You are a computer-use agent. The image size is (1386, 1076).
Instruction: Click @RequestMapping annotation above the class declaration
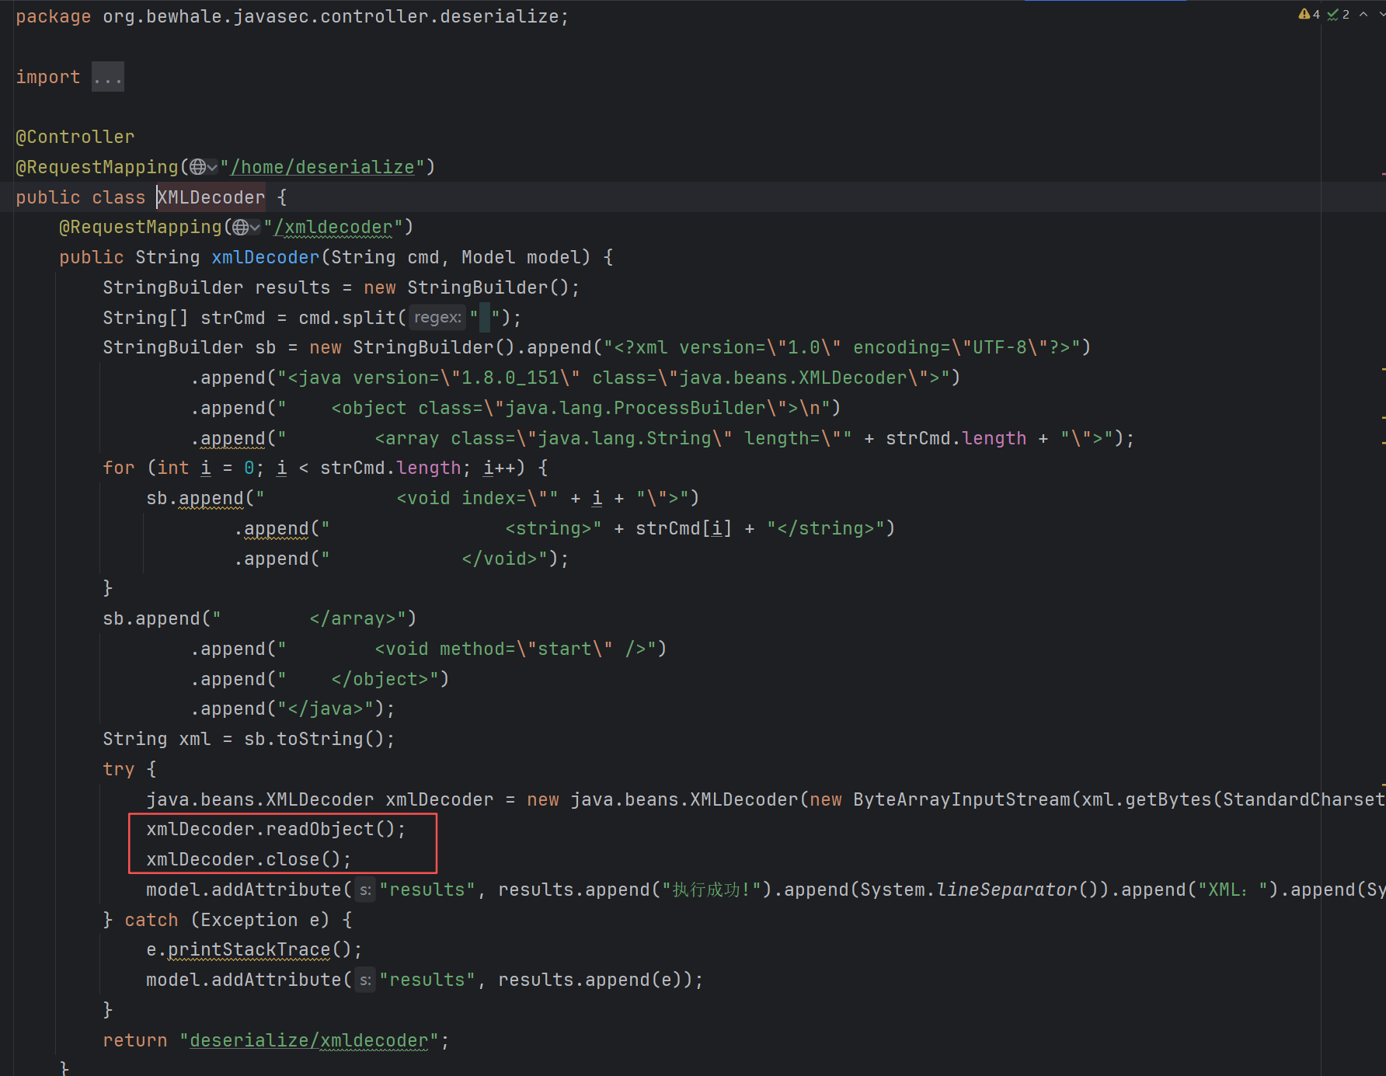pos(97,167)
